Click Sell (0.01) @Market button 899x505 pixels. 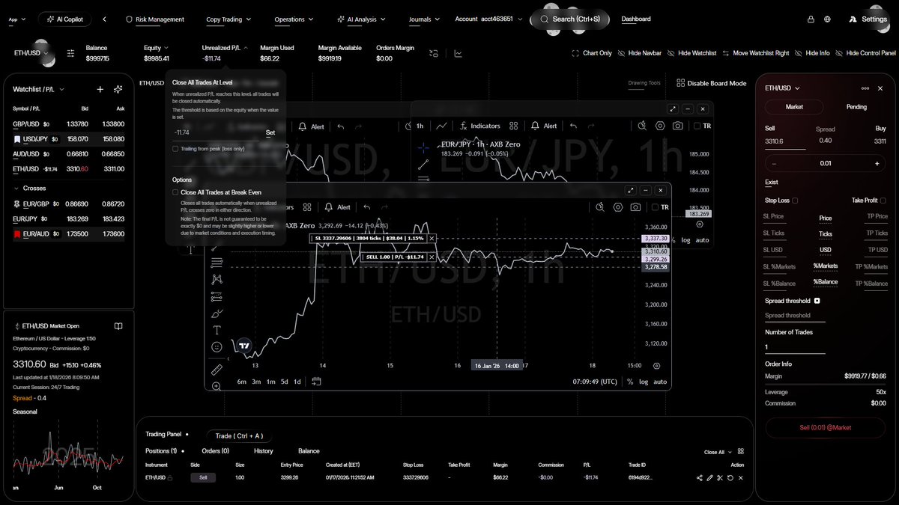click(825, 427)
